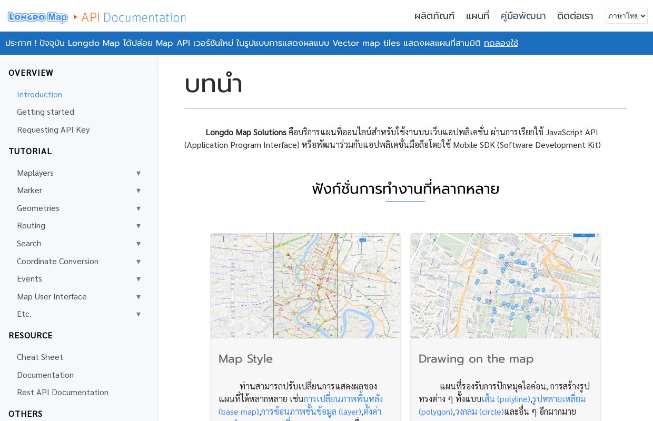The height and width of the screenshot is (421, 653).
Task: Expand the Coordinate Conversion arrow
Action: pyautogui.click(x=138, y=262)
